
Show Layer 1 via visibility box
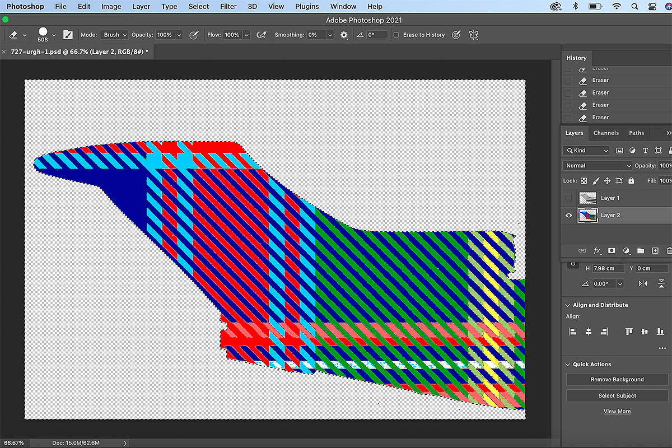pyautogui.click(x=570, y=198)
